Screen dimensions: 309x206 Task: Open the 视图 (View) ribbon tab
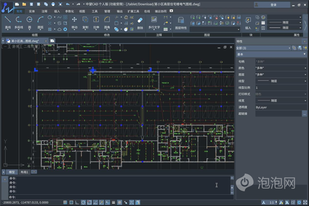tap(82, 10)
